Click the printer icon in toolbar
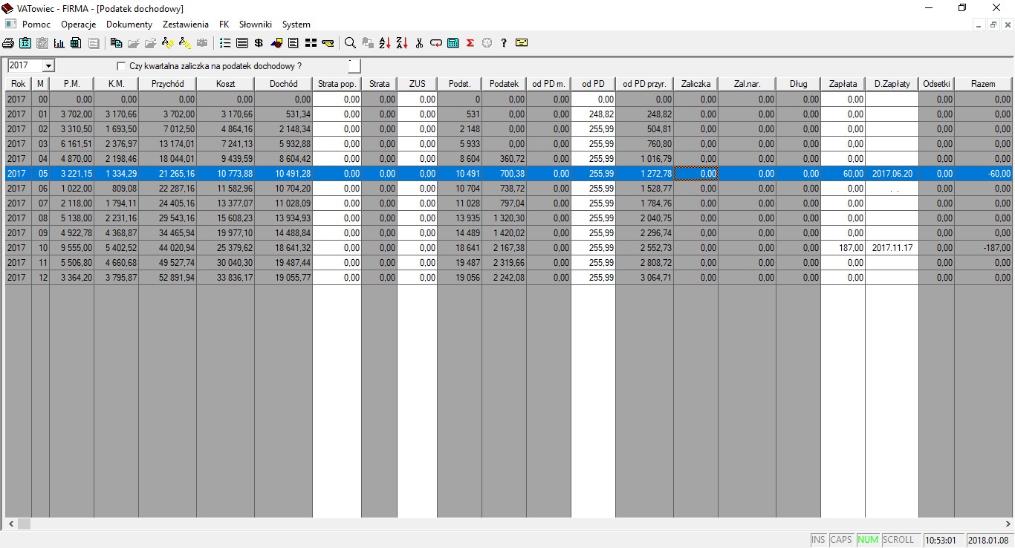1015x548 pixels. pyautogui.click(x=8, y=43)
